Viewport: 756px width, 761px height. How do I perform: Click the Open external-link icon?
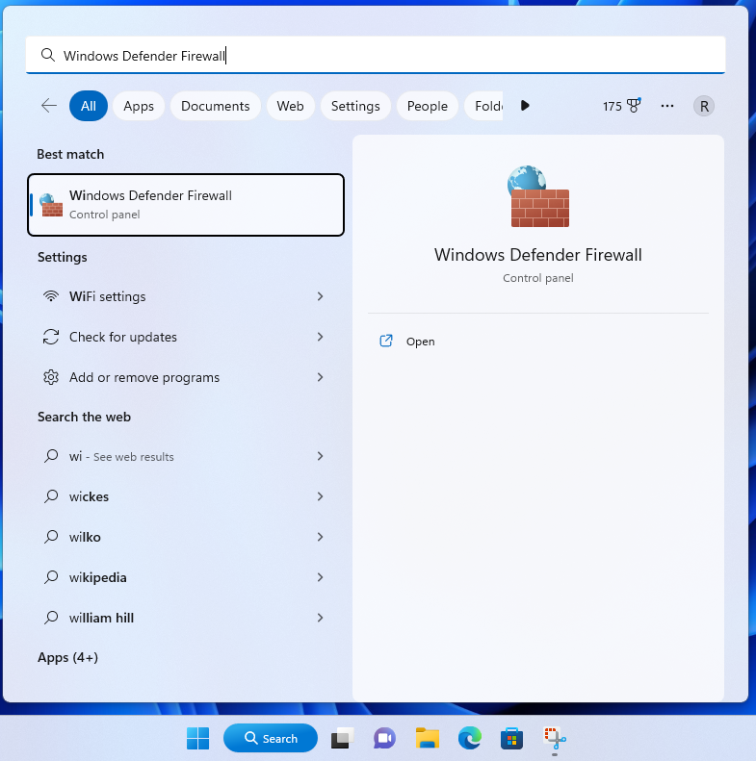coord(386,341)
